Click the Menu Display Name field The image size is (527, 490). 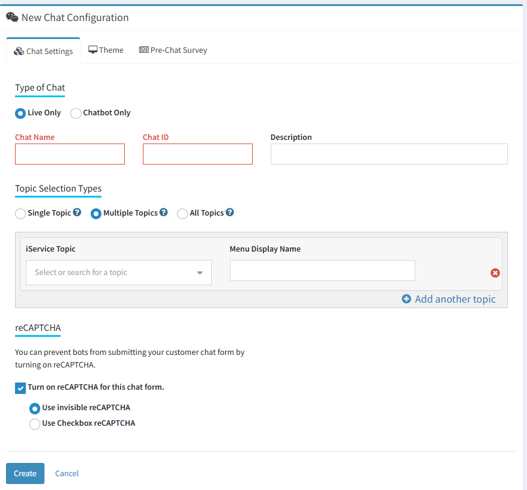[x=322, y=270]
